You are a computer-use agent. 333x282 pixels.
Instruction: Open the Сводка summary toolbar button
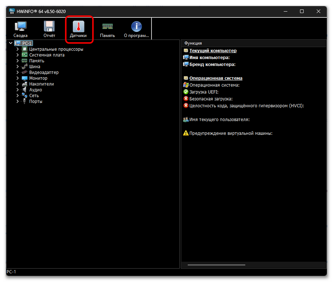(x=21, y=29)
